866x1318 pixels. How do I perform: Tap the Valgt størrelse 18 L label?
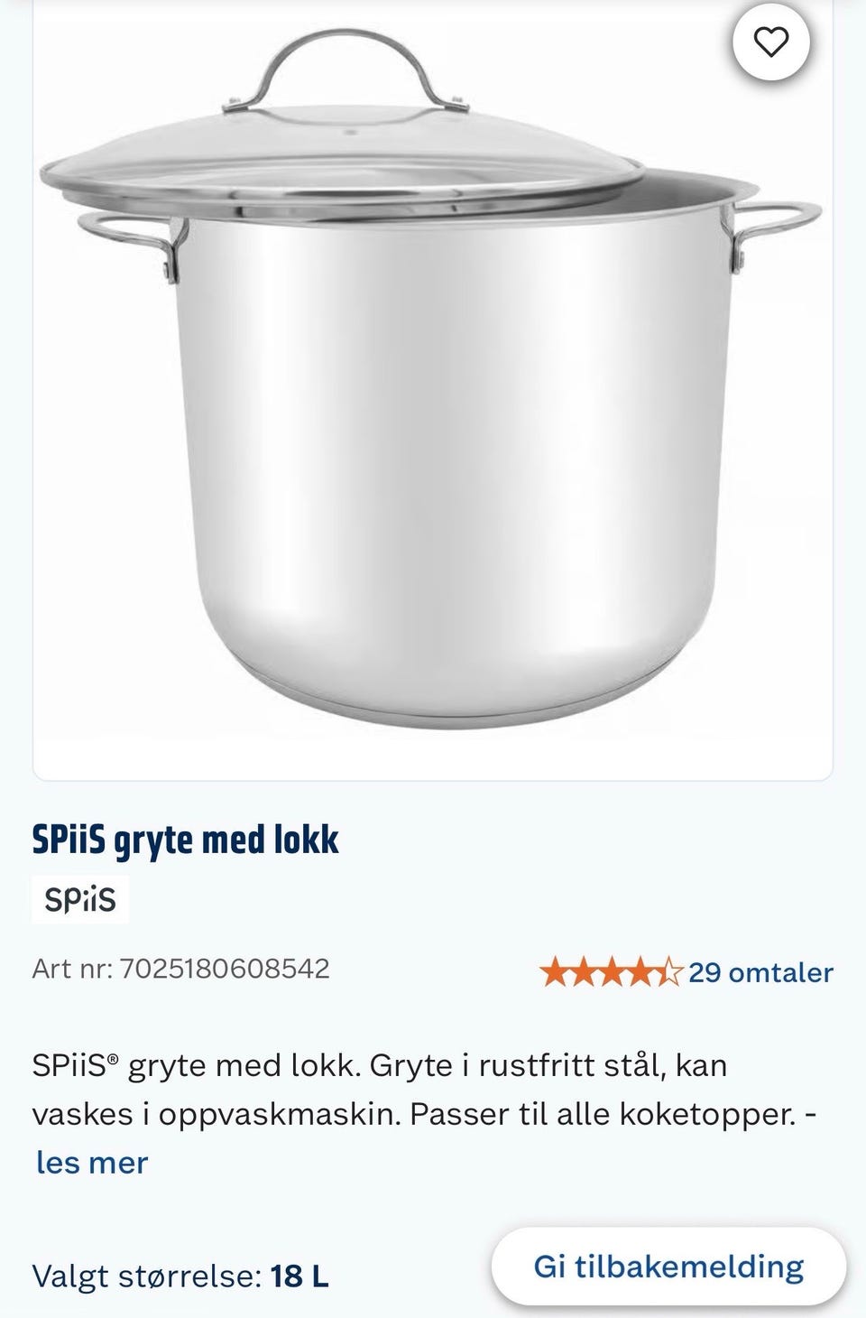tap(180, 1276)
